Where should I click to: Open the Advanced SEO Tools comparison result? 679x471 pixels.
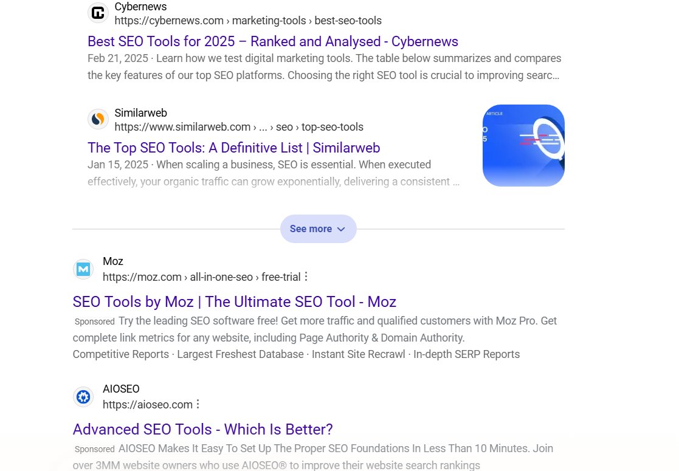point(202,429)
